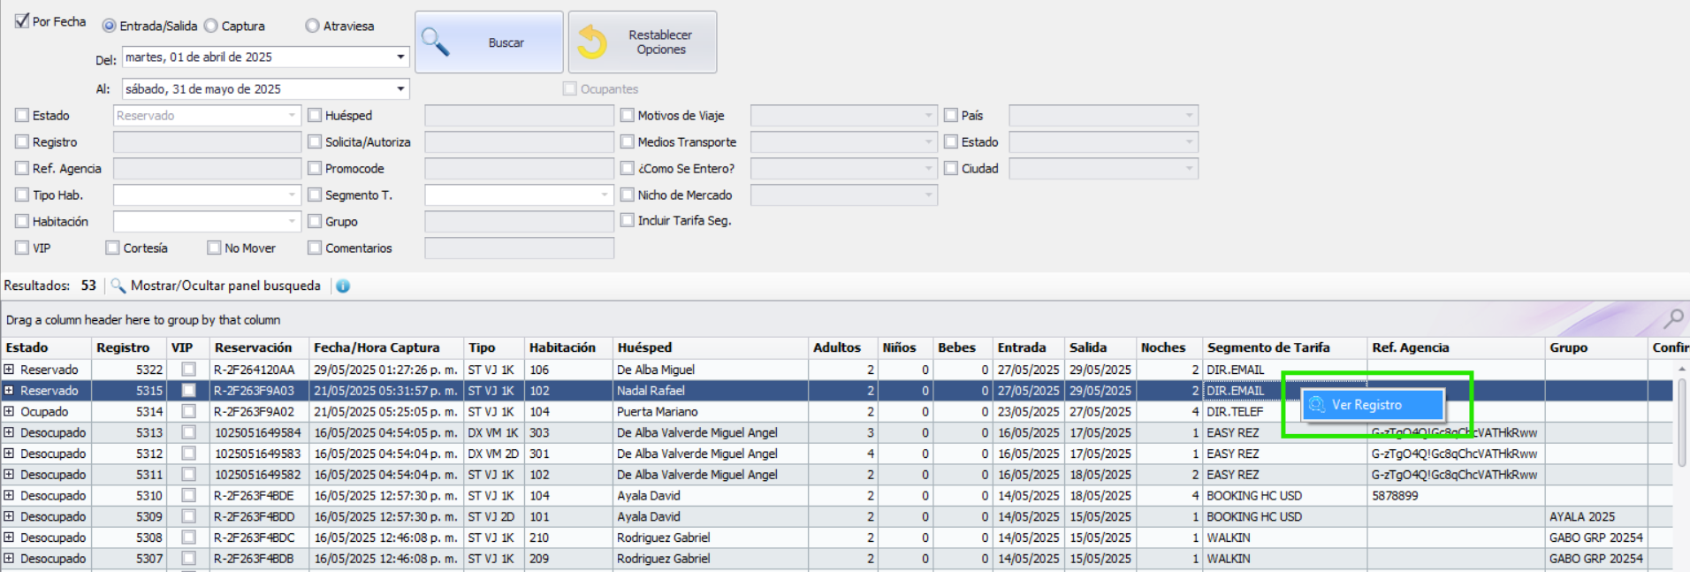1690x572 pixels.
Task: Uncheck the Por Fecha checkbox
Action: click(22, 20)
